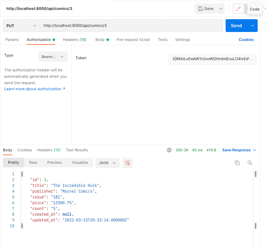Open Learn more about authorization link

click(35, 89)
